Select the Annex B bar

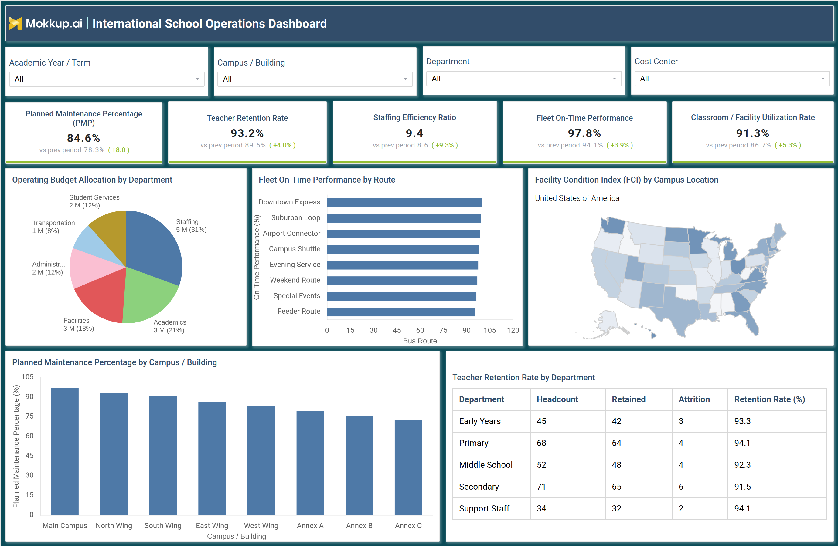coord(359,465)
